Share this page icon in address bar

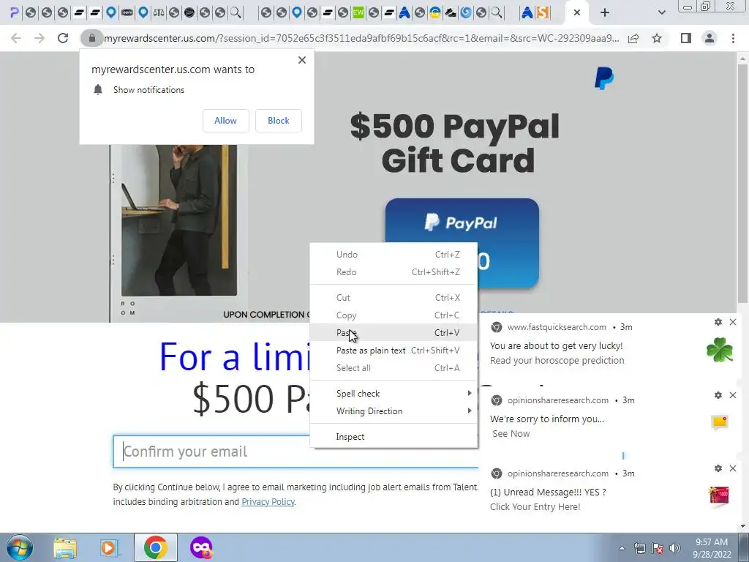click(x=633, y=38)
